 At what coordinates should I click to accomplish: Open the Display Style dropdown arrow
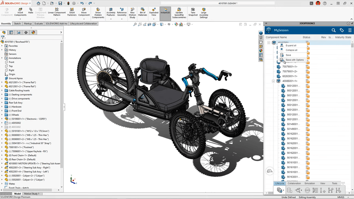pos(165,24)
